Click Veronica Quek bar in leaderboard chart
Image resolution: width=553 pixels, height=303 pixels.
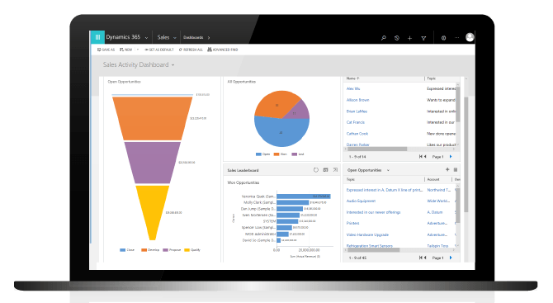(x=304, y=196)
